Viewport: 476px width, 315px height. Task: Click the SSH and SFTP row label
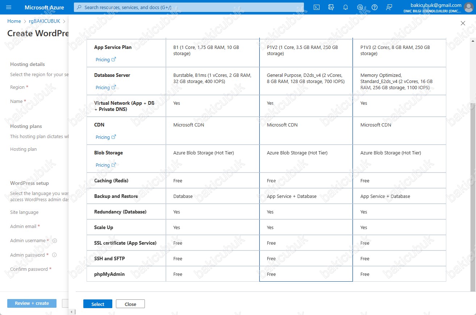click(109, 258)
